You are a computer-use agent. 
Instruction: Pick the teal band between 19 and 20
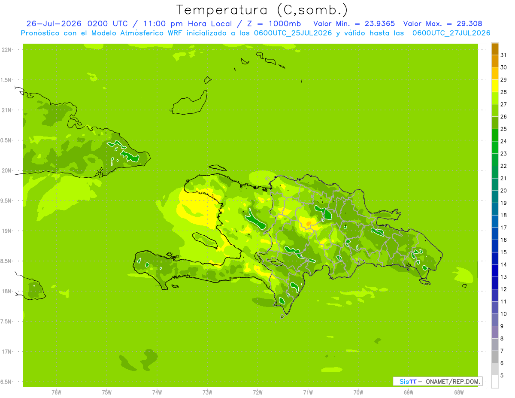[495, 197]
